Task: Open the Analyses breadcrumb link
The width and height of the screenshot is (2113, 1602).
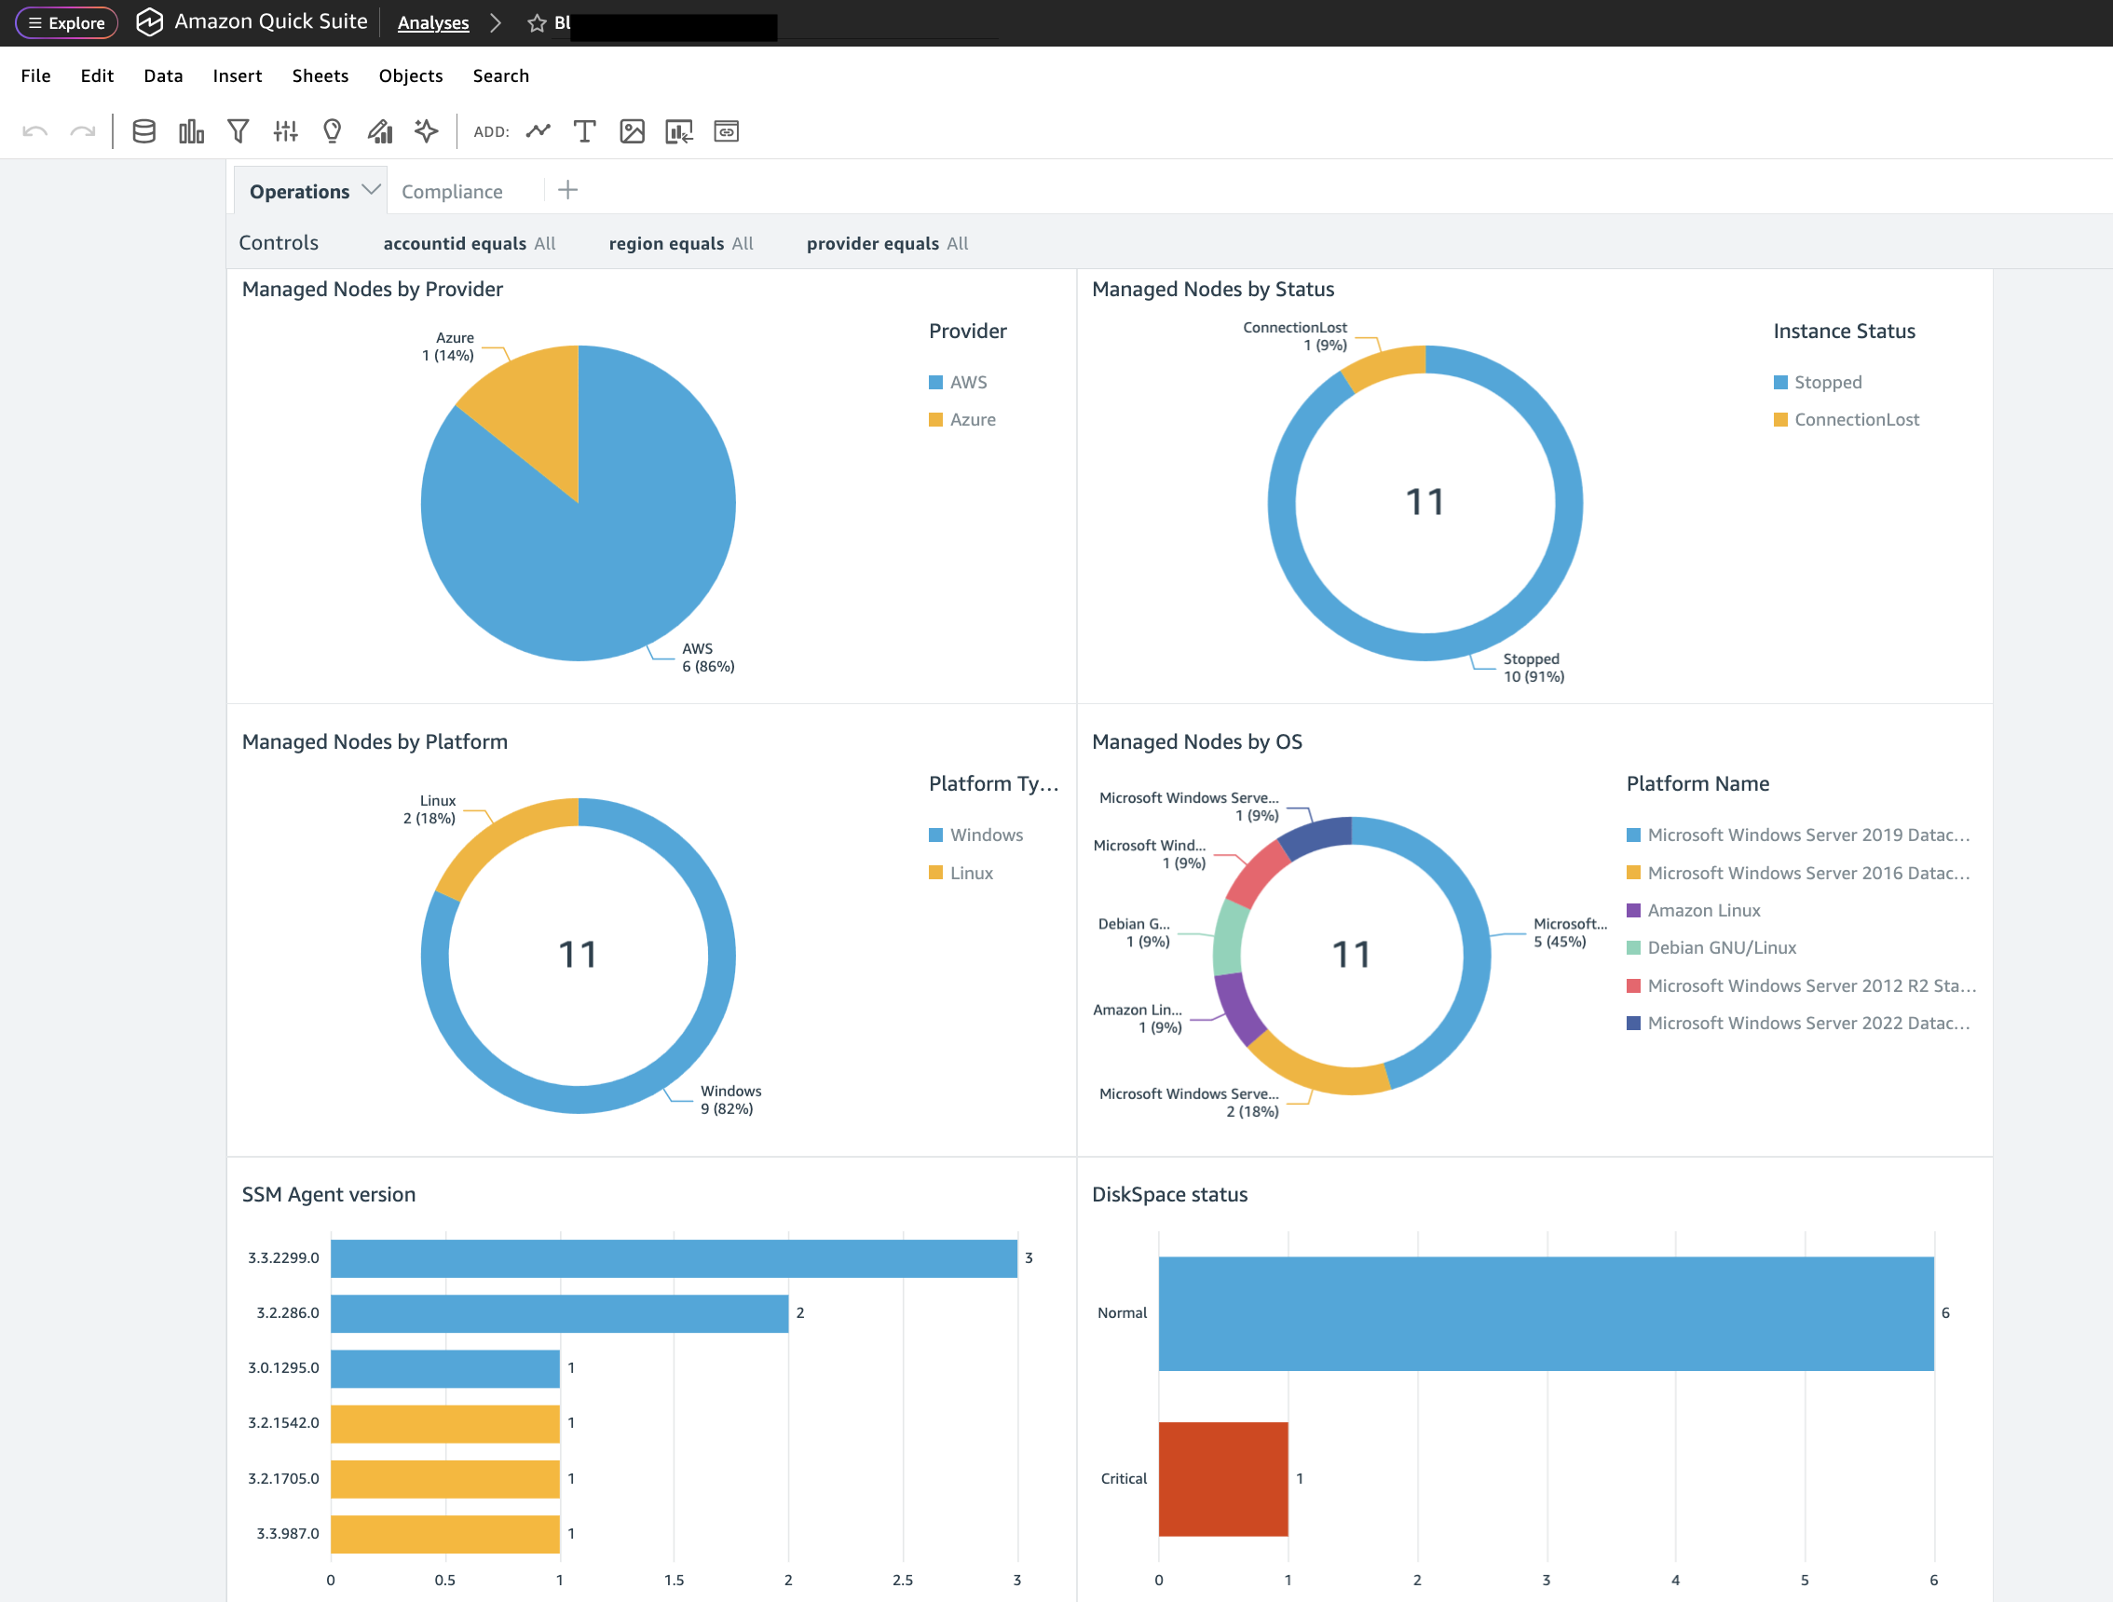Action: click(432, 23)
